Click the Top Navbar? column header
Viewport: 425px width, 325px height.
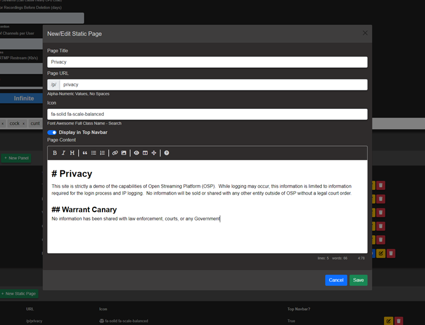pos(299,309)
